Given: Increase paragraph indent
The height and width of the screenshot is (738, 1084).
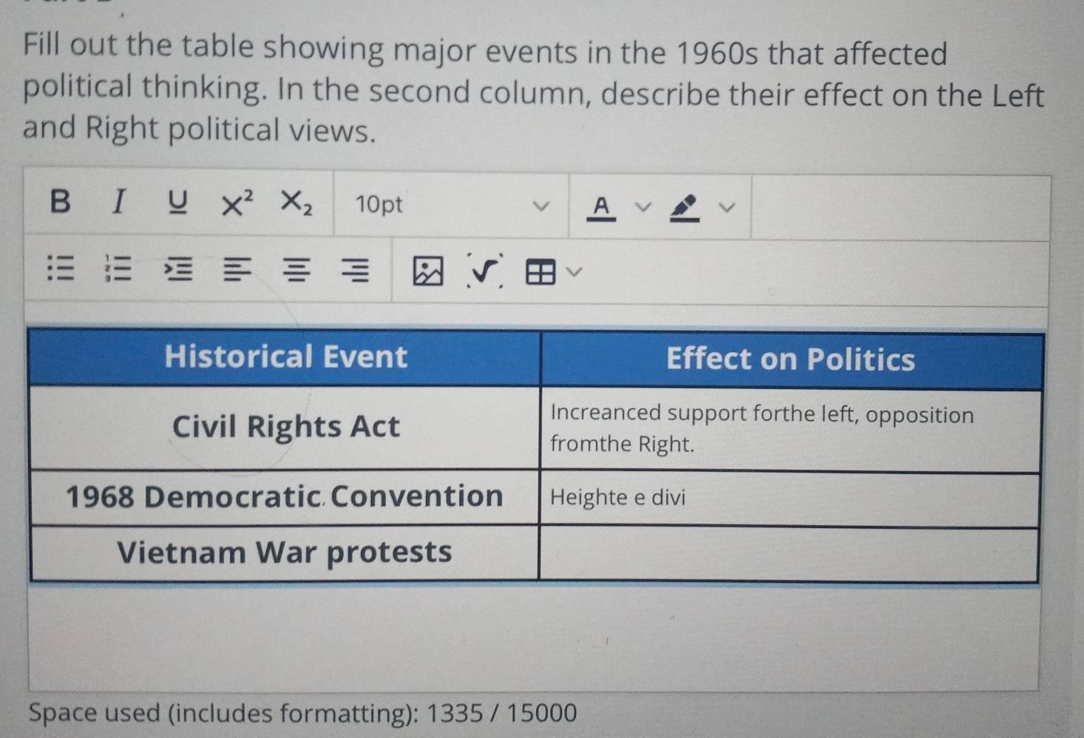Looking at the screenshot, I should (178, 269).
